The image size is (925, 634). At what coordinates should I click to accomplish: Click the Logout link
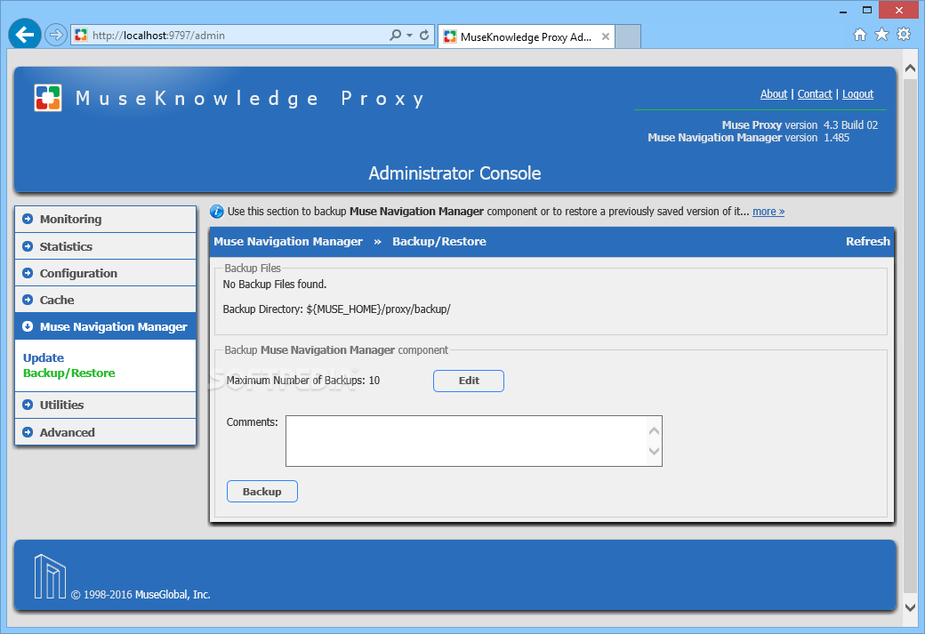click(857, 93)
